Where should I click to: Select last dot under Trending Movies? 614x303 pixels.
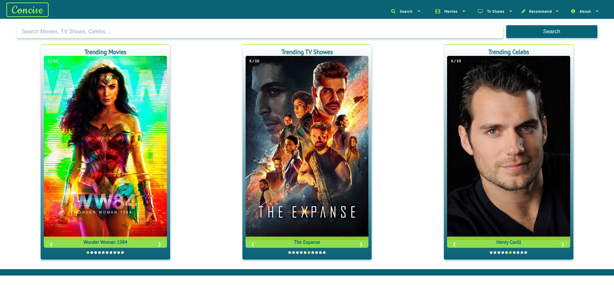122,253
